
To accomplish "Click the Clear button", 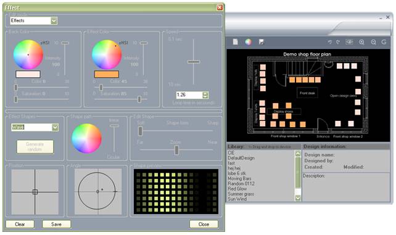I will 20,224.
